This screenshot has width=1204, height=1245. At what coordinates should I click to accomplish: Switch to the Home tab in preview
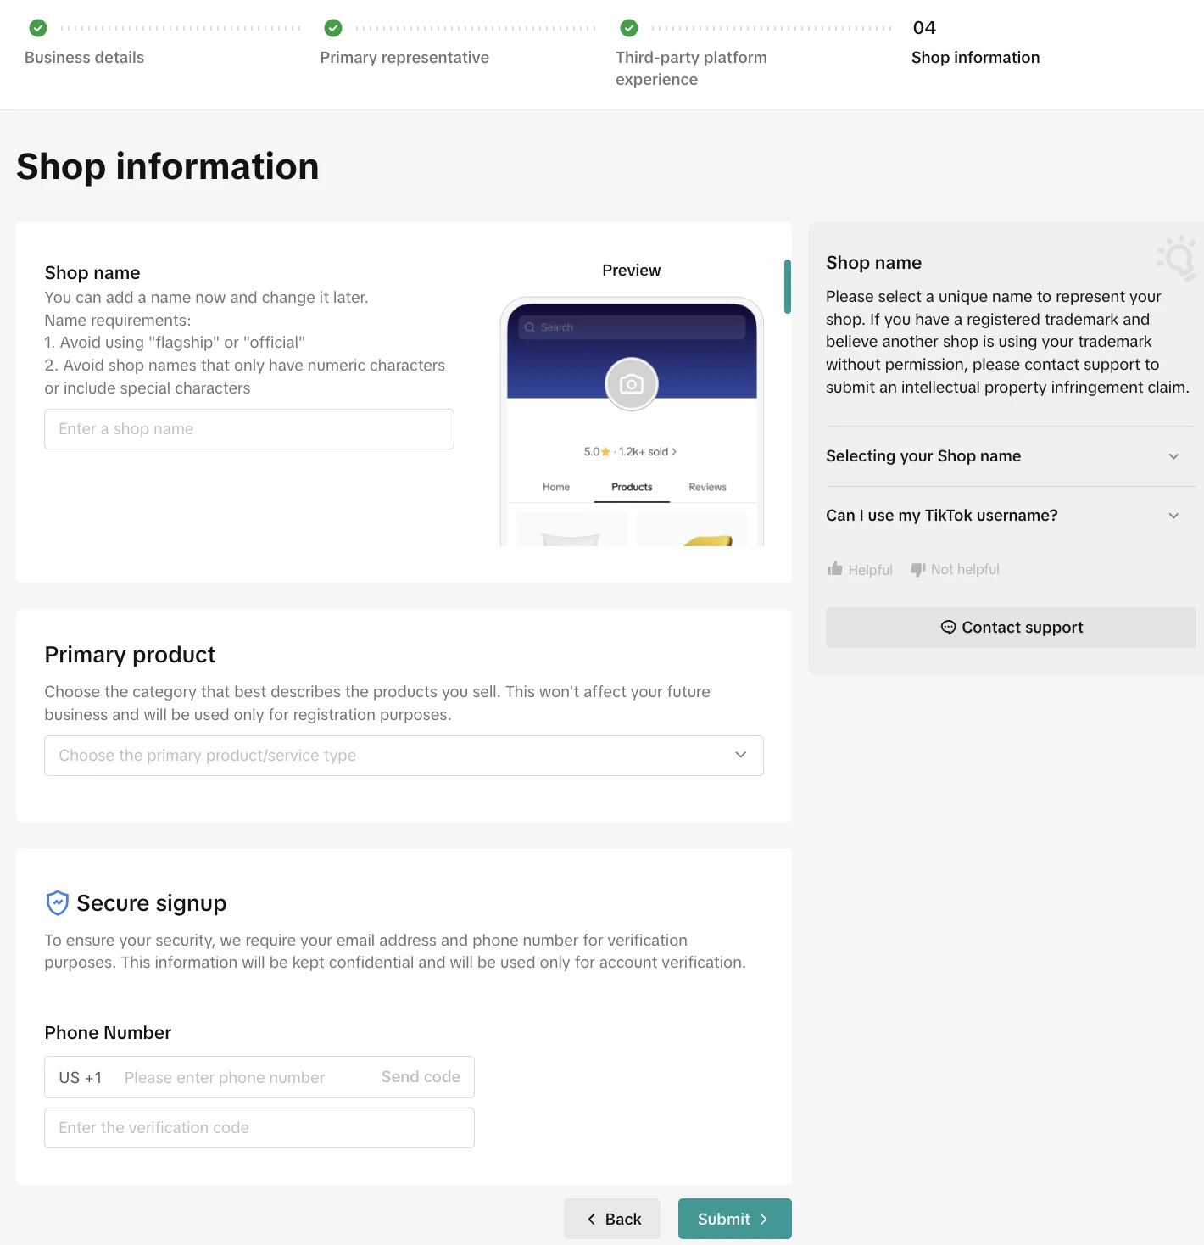pos(556,487)
